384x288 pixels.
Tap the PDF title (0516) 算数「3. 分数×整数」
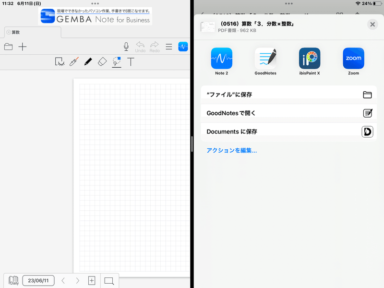257,24
